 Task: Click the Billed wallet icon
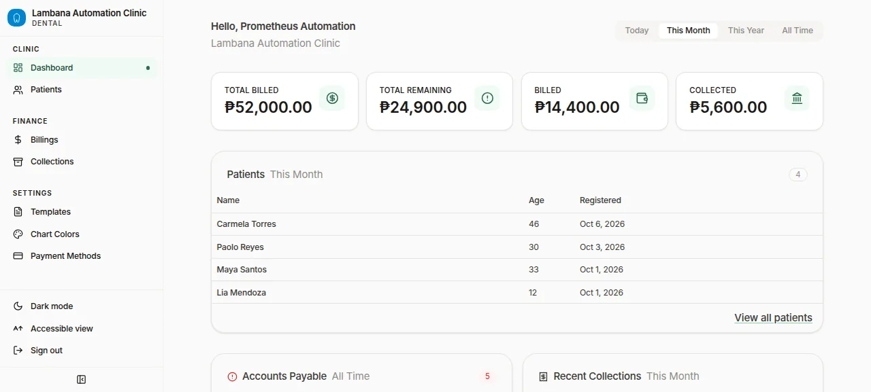click(642, 98)
